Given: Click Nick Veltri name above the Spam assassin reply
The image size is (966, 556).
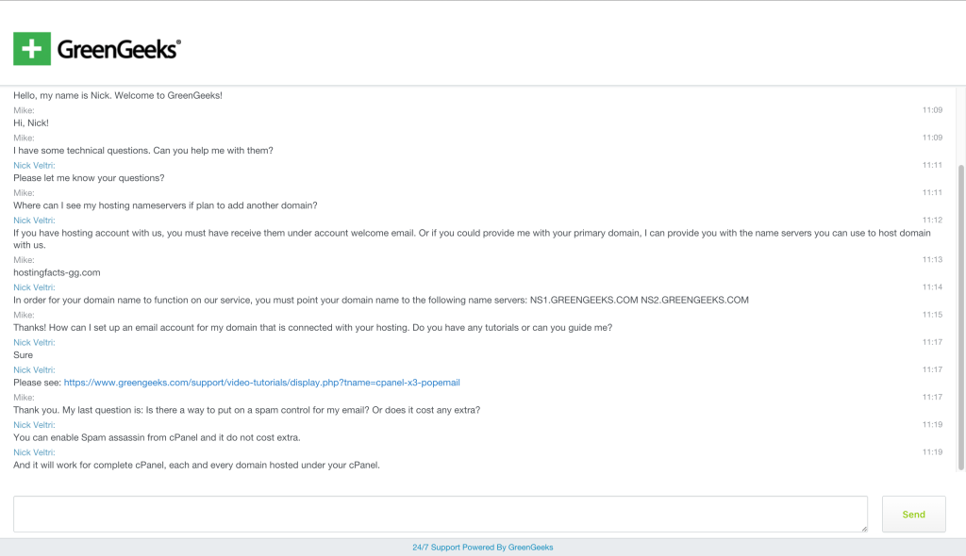Looking at the screenshot, I should pos(35,425).
